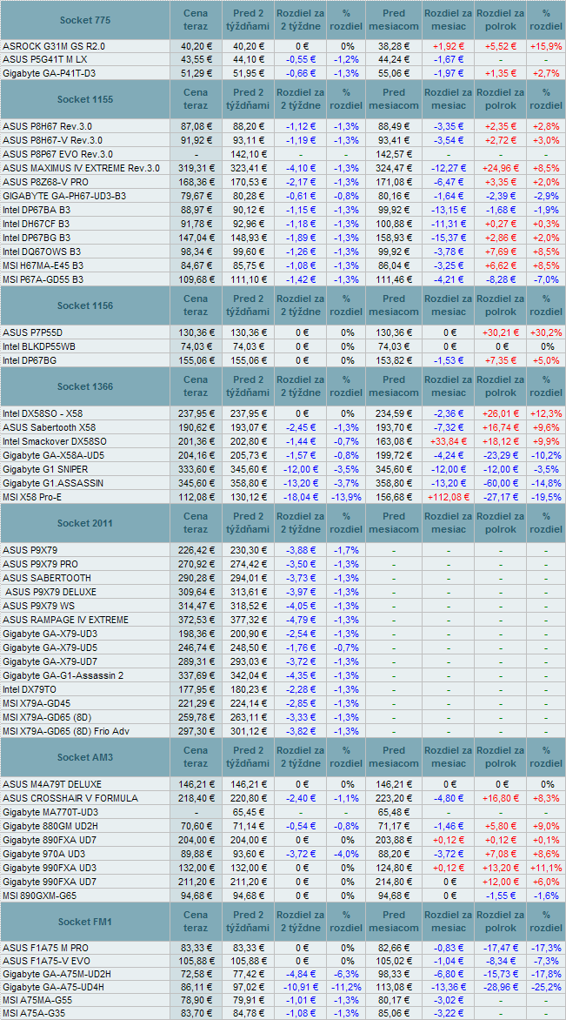
Task: Click the Socket AM3 section header
Action: click(x=85, y=757)
